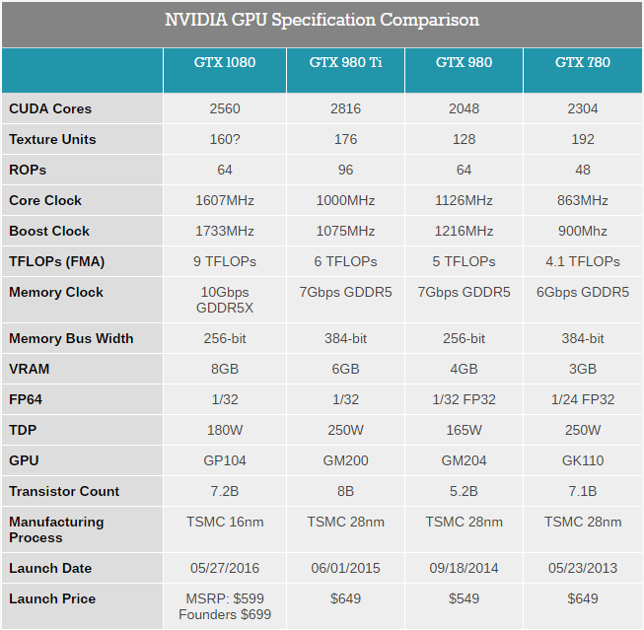This screenshot has width=644, height=630.
Task: Click the Texture Units row label
Action: (x=52, y=139)
